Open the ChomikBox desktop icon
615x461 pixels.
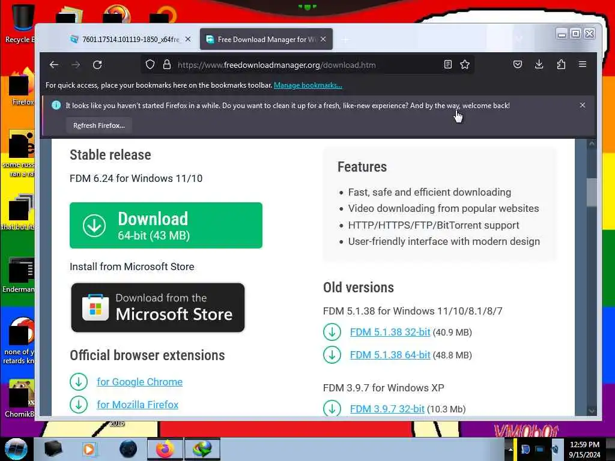pyautogui.click(x=20, y=399)
